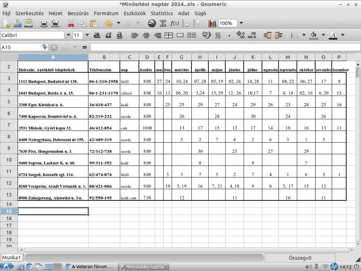Click the Save file icon
This screenshot has width=361, height=271.
pyautogui.click(x=29, y=24)
